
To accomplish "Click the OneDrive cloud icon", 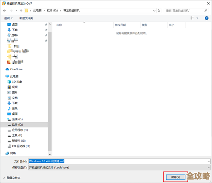I will (7, 69).
